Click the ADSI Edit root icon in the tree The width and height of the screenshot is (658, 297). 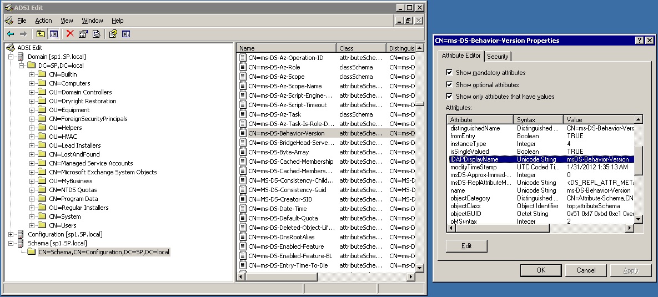click(11, 48)
